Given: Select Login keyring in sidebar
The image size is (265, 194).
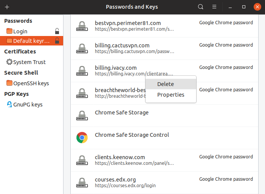Looking at the screenshot, I should pyautogui.click(x=32, y=31).
